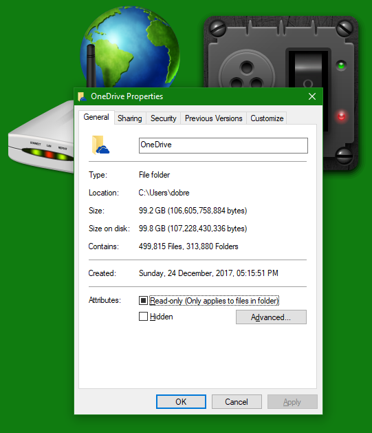Click the OneDrive folder icon beside name field
This screenshot has height=433, width=372.
100,145
